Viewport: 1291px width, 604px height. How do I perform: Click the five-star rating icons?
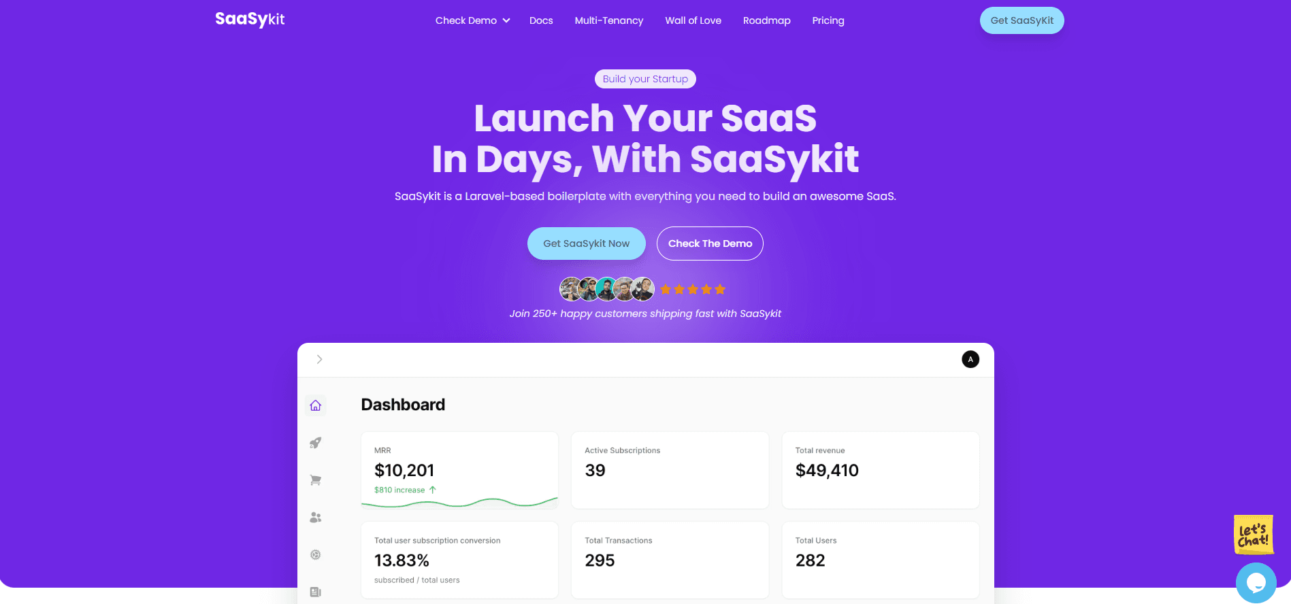pos(693,289)
